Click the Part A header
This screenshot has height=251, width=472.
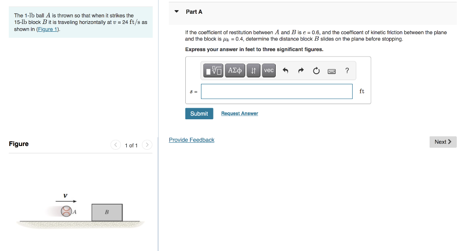coord(194,12)
